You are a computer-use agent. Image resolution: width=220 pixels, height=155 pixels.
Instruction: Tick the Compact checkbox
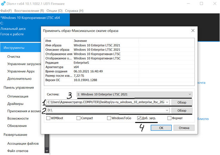78,118
